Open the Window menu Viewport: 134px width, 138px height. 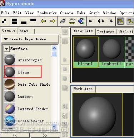click(x=109, y=13)
